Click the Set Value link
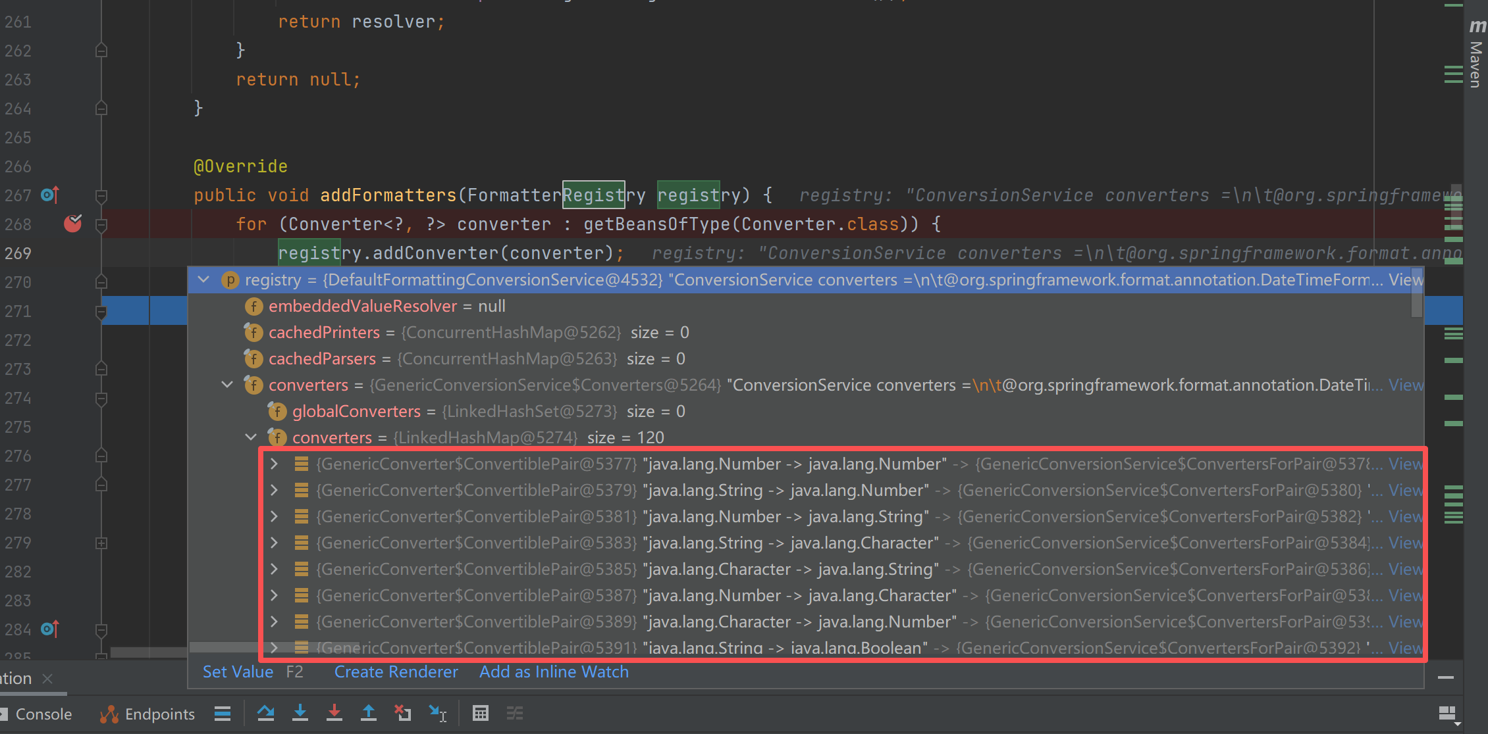 click(x=238, y=672)
